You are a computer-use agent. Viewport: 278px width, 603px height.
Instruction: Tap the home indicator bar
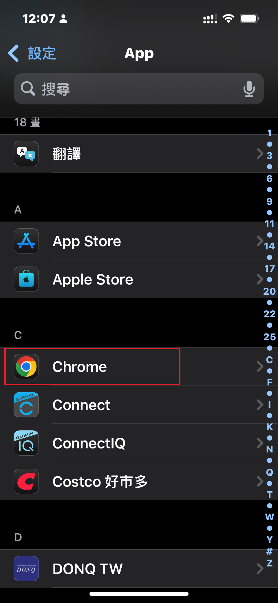pos(139,594)
